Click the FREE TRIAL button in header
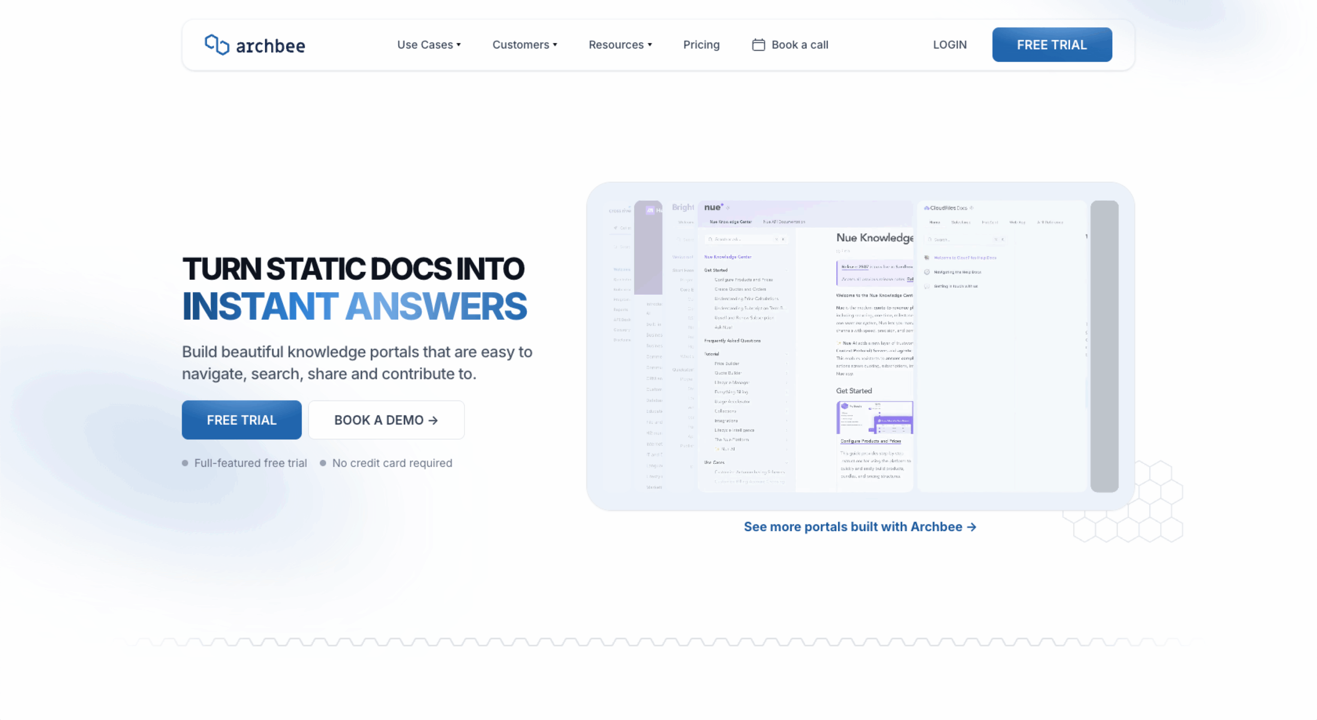1317x720 pixels. click(x=1052, y=45)
